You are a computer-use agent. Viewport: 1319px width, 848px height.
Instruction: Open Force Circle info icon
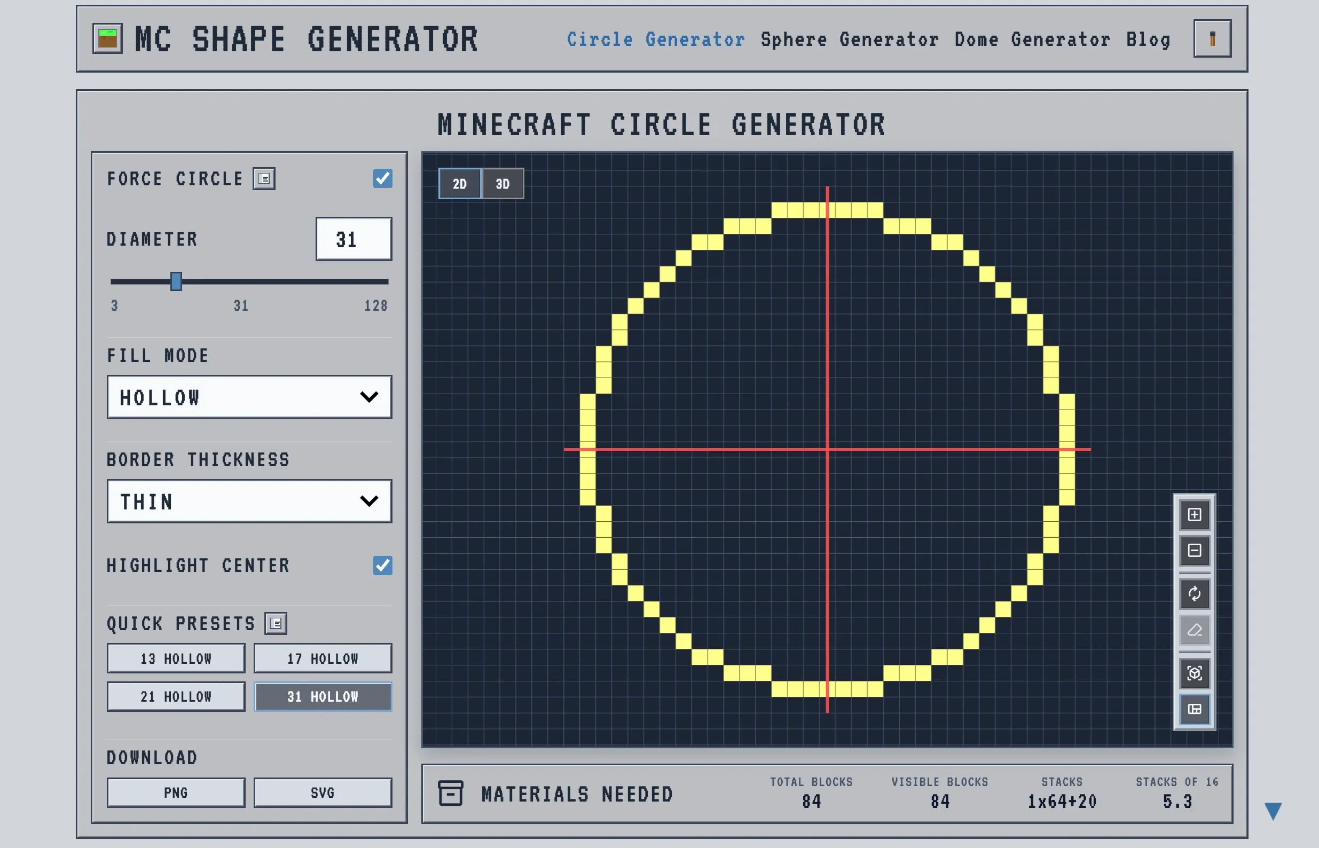tap(264, 178)
